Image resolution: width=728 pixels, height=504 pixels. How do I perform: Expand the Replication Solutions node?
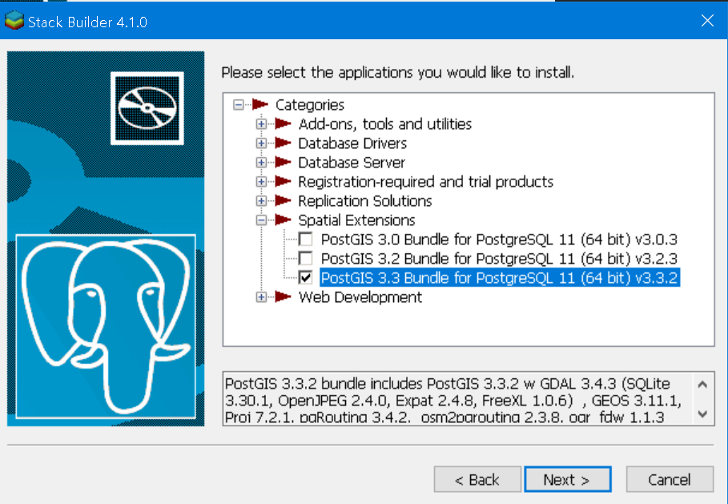point(261,200)
